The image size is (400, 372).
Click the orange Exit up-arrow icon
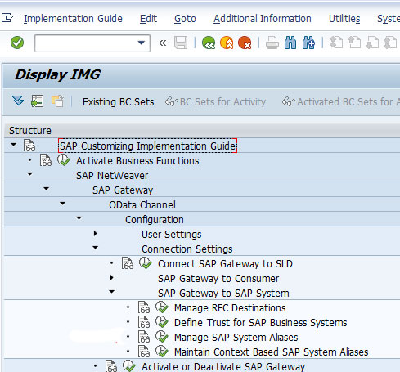pos(227,43)
